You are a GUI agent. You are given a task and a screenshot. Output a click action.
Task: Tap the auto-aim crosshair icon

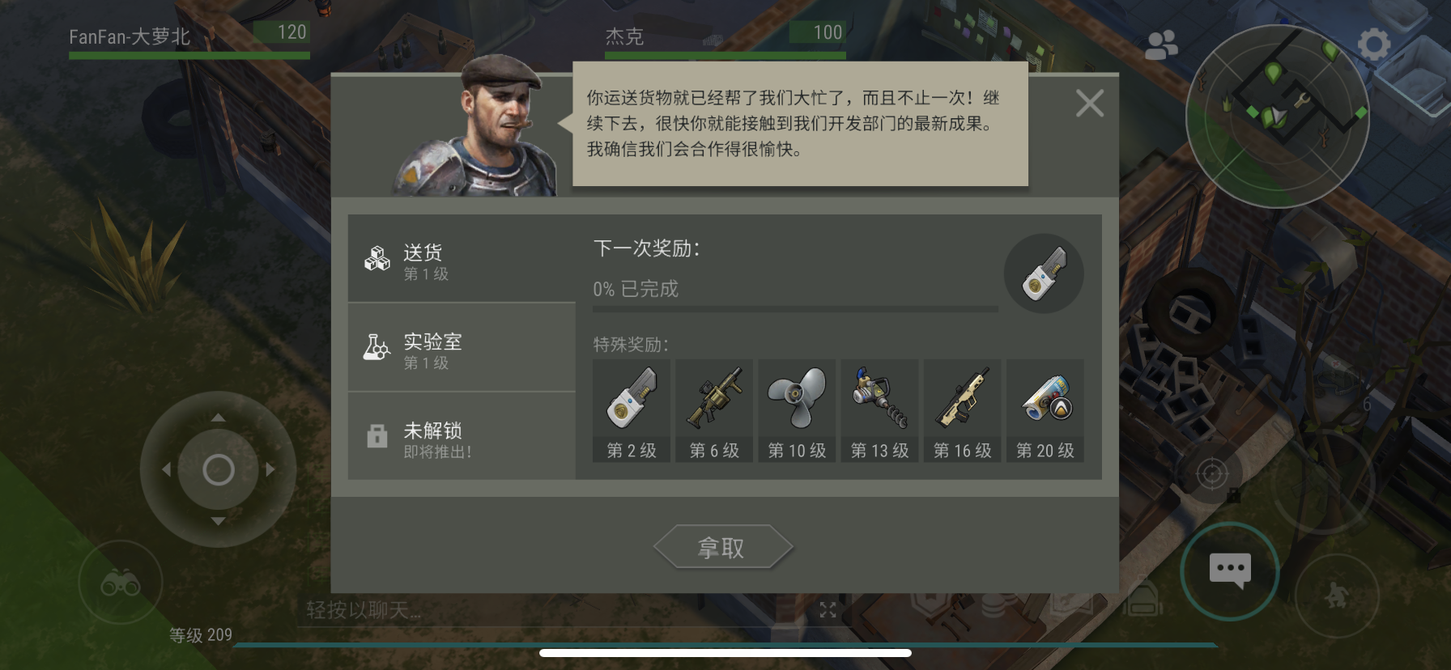click(x=1212, y=473)
